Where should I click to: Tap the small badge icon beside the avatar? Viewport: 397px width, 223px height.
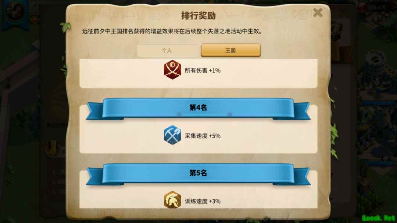point(34,19)
